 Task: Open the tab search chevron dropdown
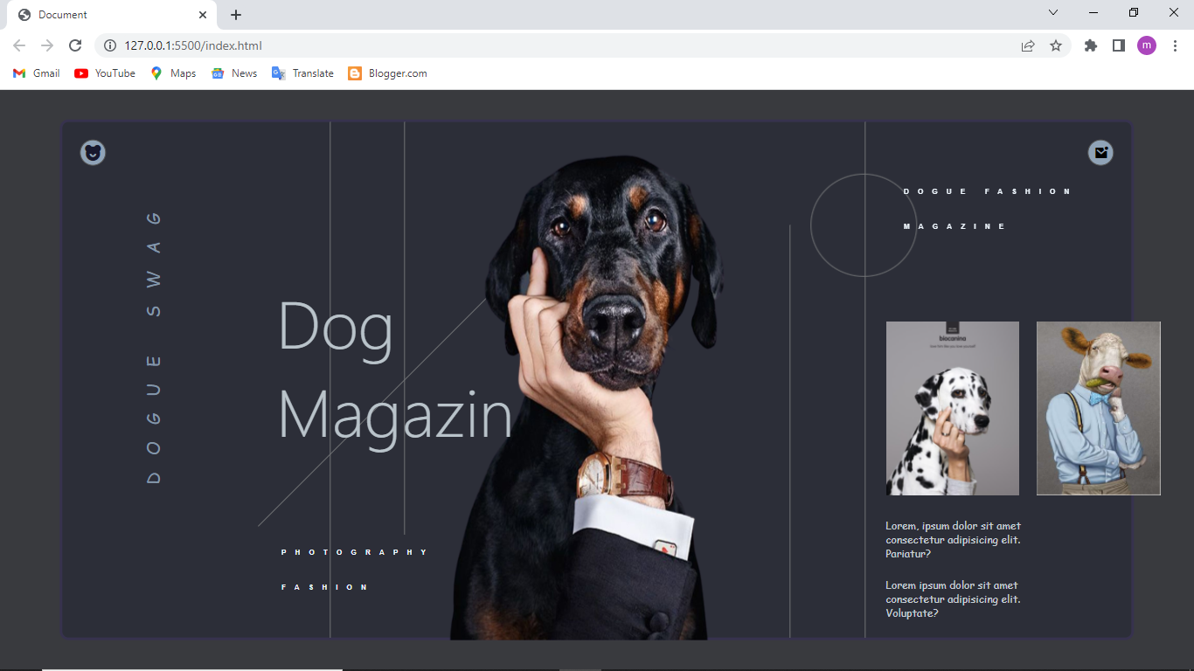1053,13
